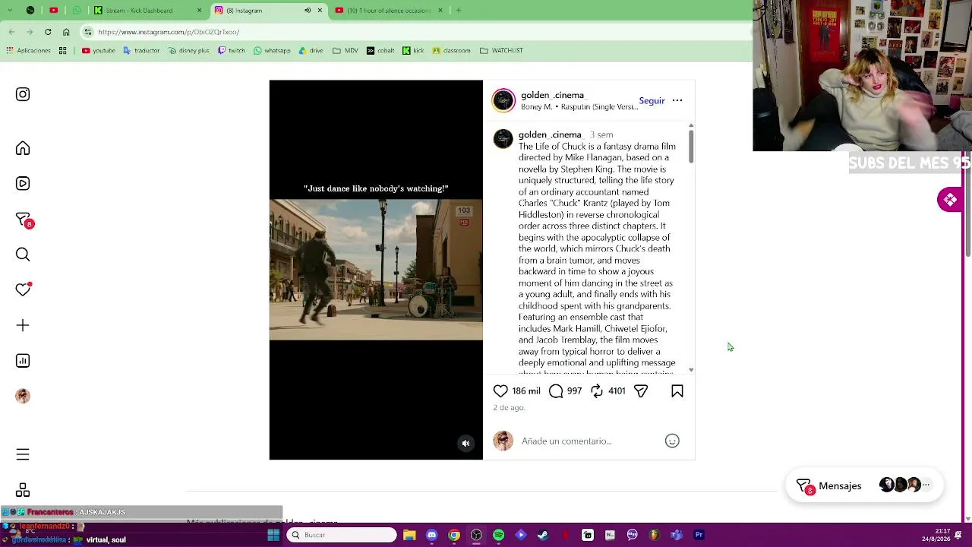
Task: Open traductor bookmark
Action: pos(141,51)
